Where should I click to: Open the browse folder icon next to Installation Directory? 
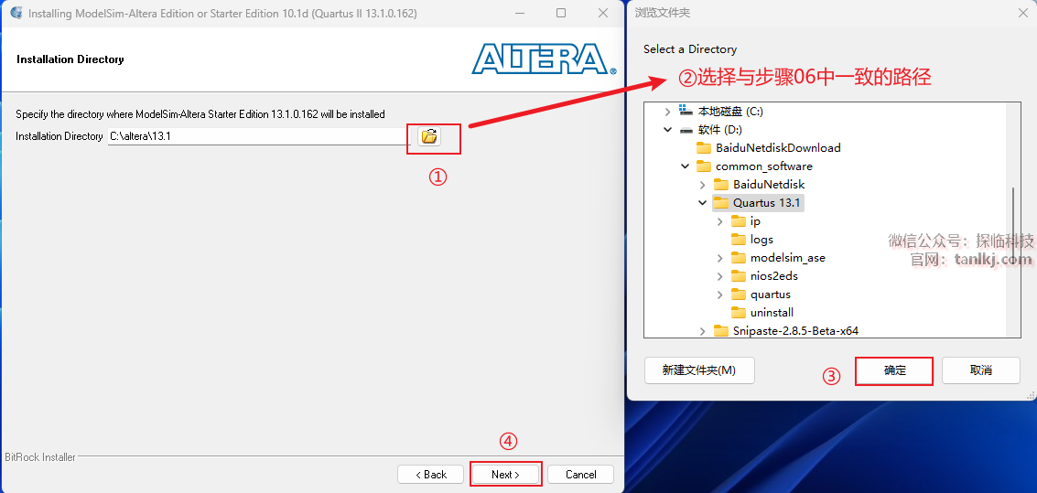[x=429, y=137]
